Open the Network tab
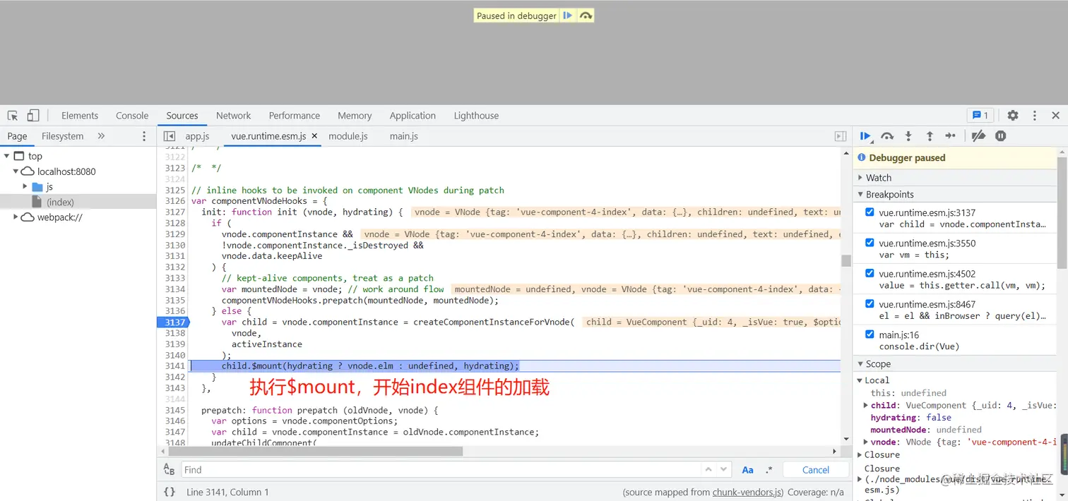This screenshot has width=1068, height=501. pyautogui.click(x=234, y=116)
